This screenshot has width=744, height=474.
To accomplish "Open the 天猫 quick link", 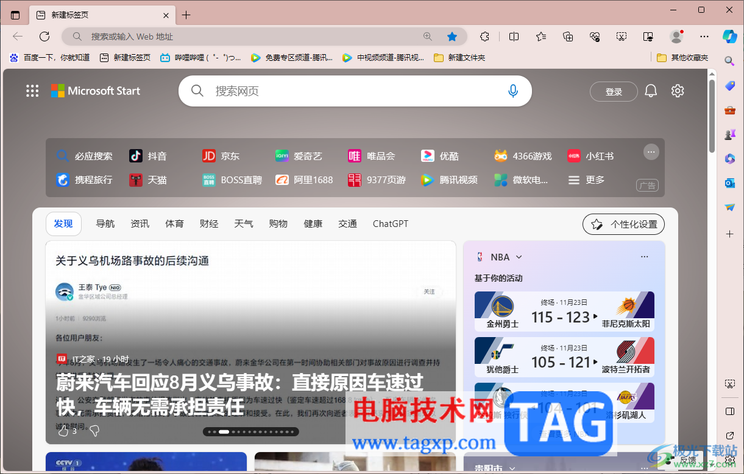I will (148, 179).
